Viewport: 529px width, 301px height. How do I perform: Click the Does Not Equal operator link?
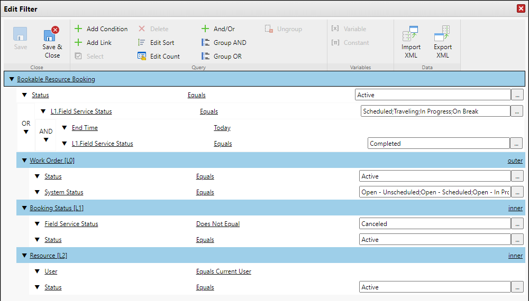point(217,224)
